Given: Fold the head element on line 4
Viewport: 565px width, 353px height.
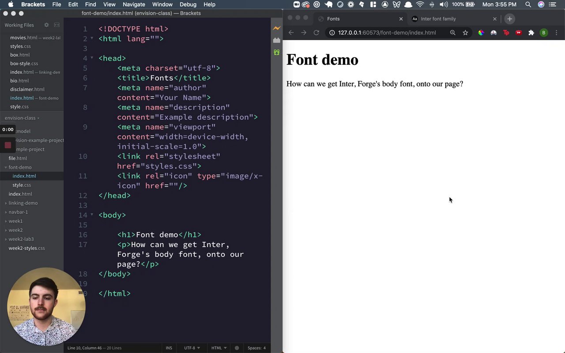Looking at the screenshot, I should point(92,58).
